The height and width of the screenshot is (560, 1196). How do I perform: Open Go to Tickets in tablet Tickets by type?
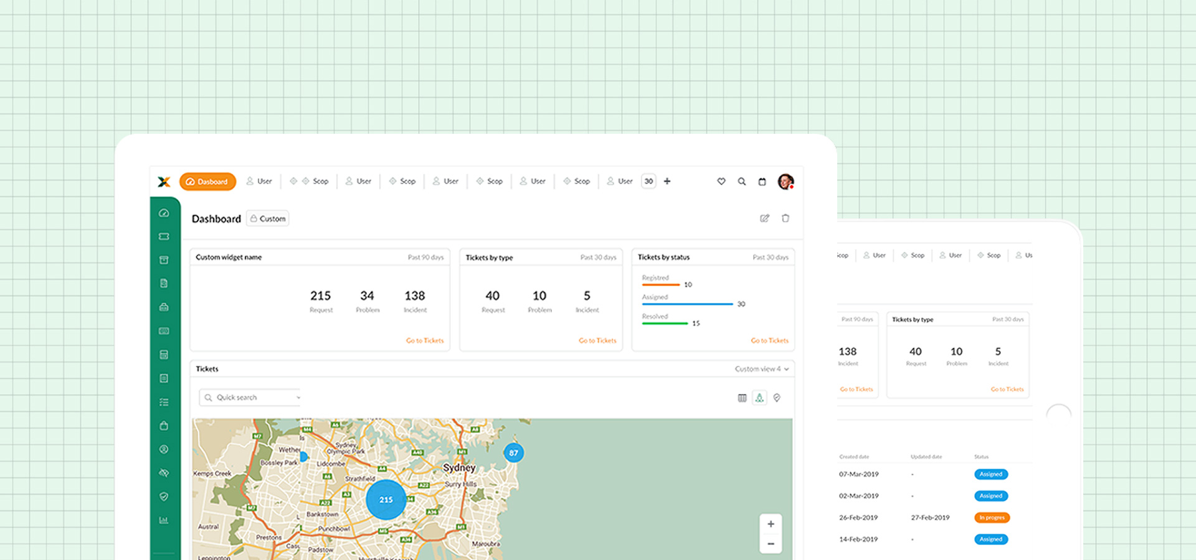coord(1007,389)
